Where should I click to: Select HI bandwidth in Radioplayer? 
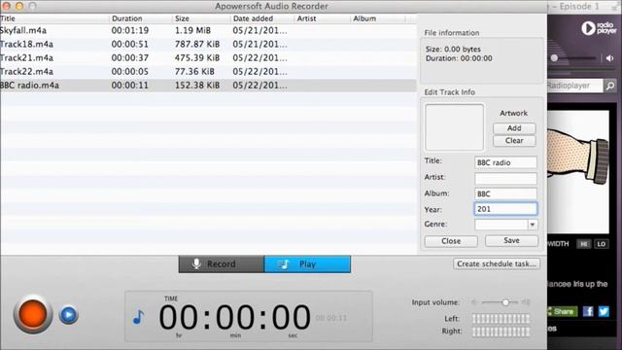tap(583, 244)
